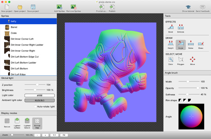Image resolution: width=211 pixels, height=139 pixels.
Task: Select the second Rim shape option
Action: coord(185,100)
